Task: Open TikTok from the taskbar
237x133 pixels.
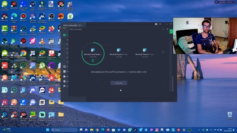Action: tap(135, 130)
